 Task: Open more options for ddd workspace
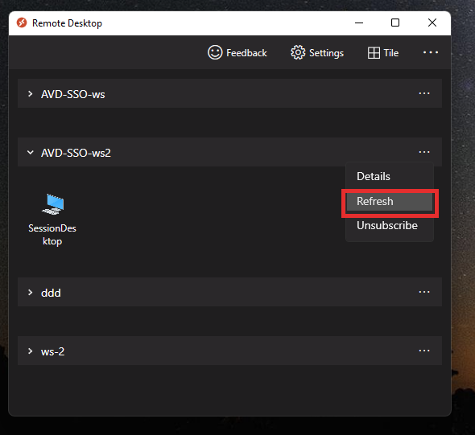tap(424, 292)
